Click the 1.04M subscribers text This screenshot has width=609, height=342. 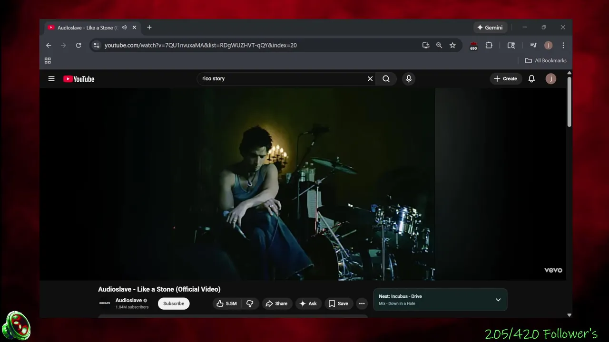point(132,307)
